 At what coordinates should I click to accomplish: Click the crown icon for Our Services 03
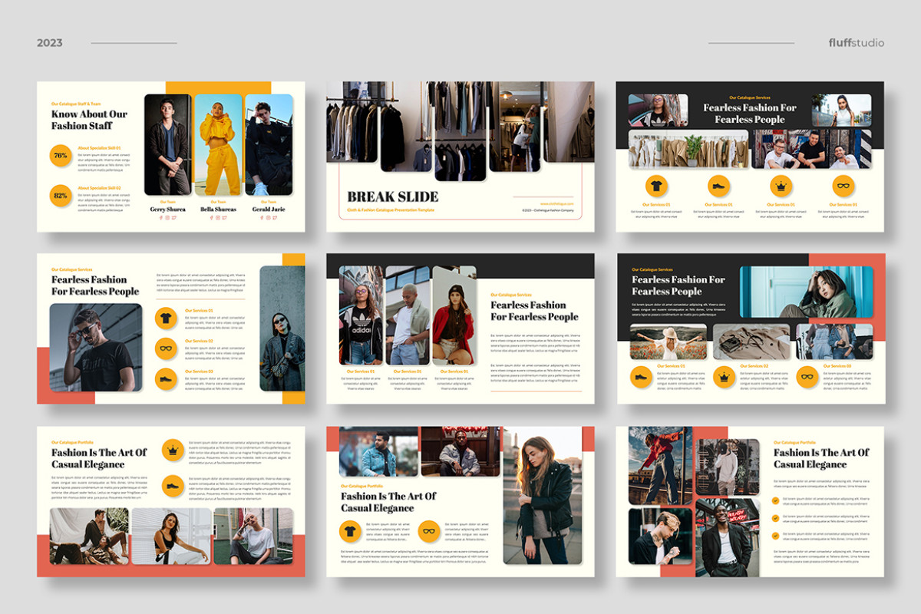click(781, 186)
